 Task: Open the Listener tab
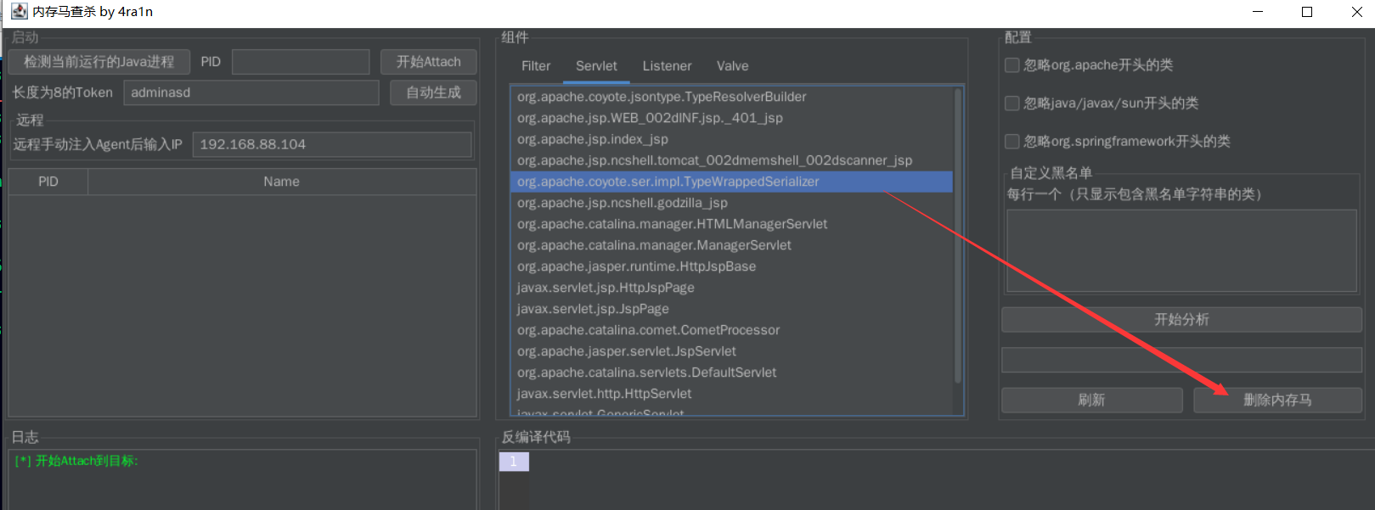(x=667, y=66)
